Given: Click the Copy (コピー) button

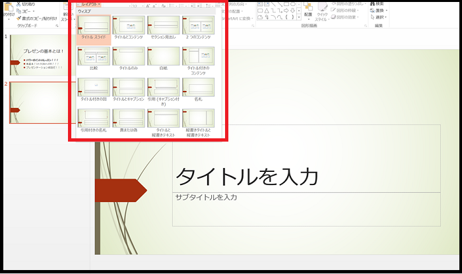Looking at the screenshot, I should coord(26,11).
